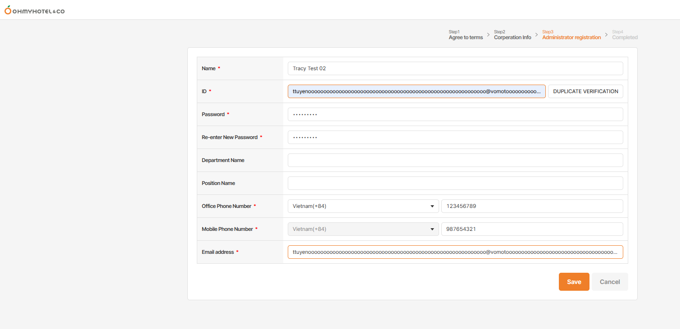This screenshot has width=680, height=329.
Task: Select the Department Name field
Action: 455,160
